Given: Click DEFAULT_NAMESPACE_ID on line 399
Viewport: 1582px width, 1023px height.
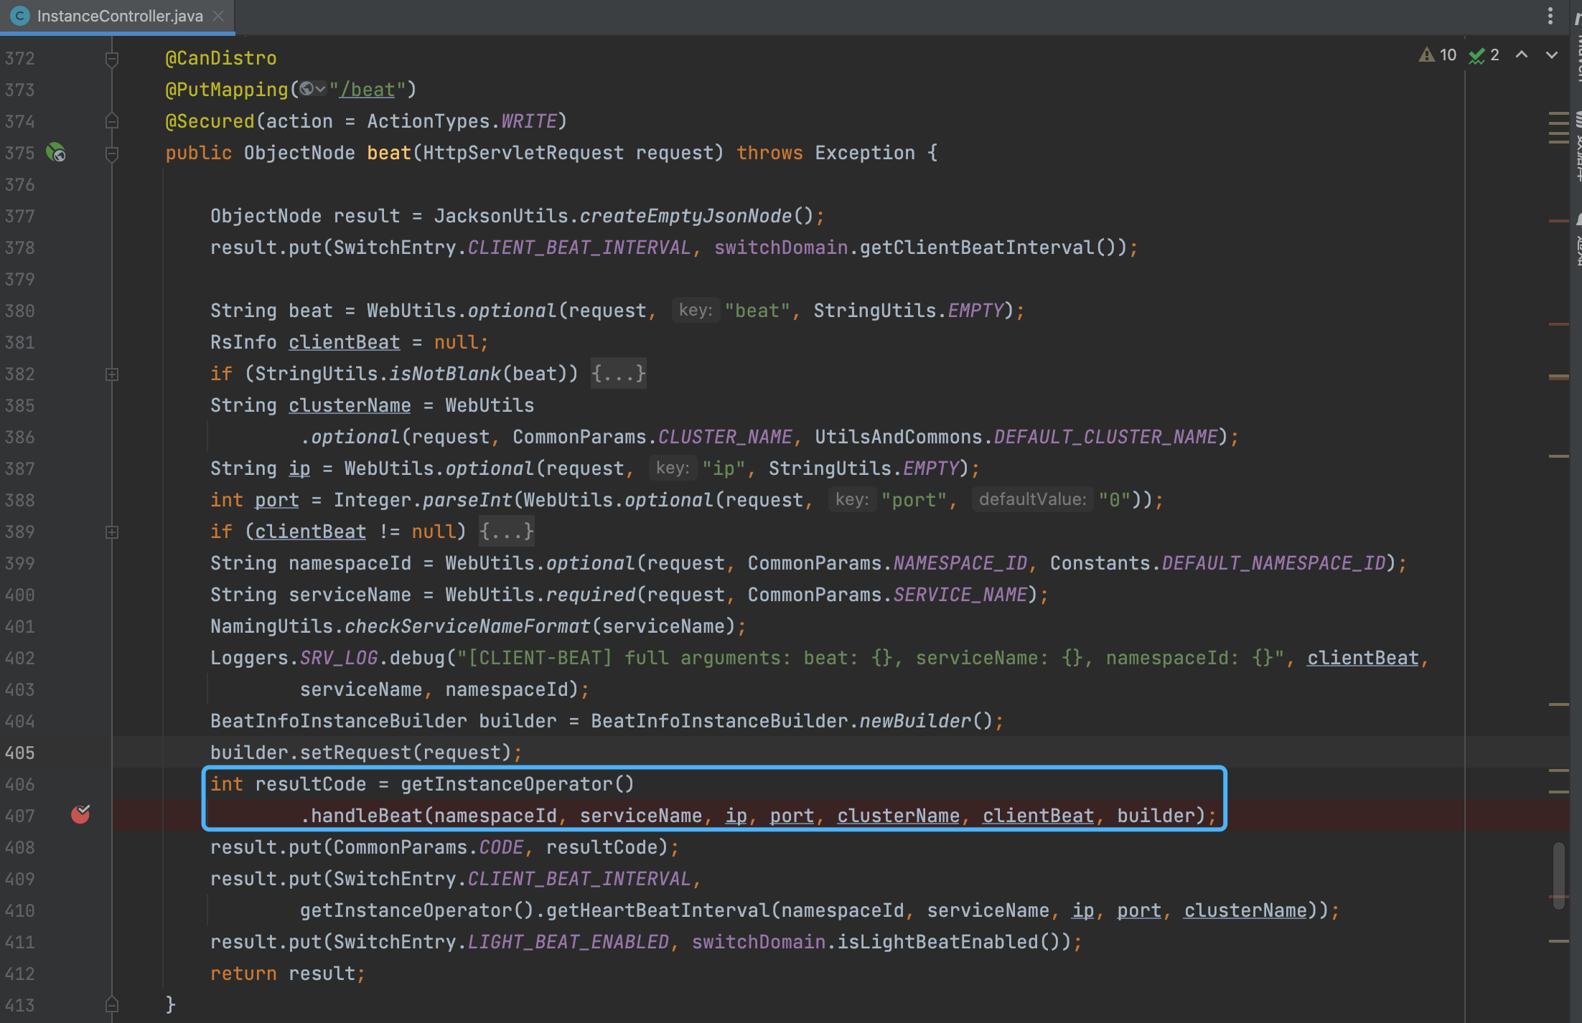Looking at the screenshot, I should (x=1273, y=563).
